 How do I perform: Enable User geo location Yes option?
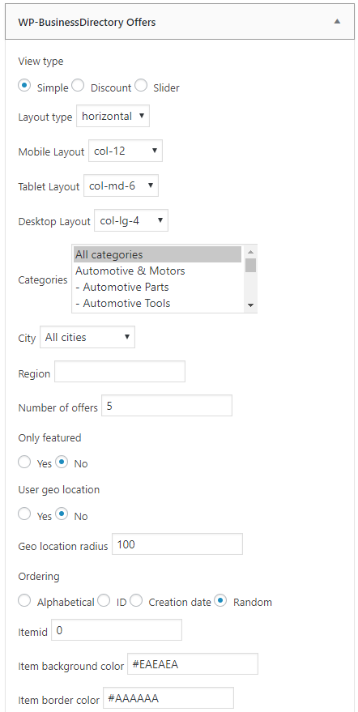24,514
